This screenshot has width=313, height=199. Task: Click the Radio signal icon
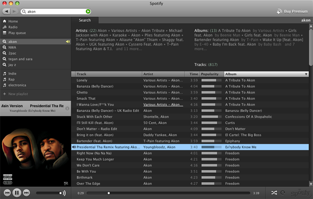(5, 27)
